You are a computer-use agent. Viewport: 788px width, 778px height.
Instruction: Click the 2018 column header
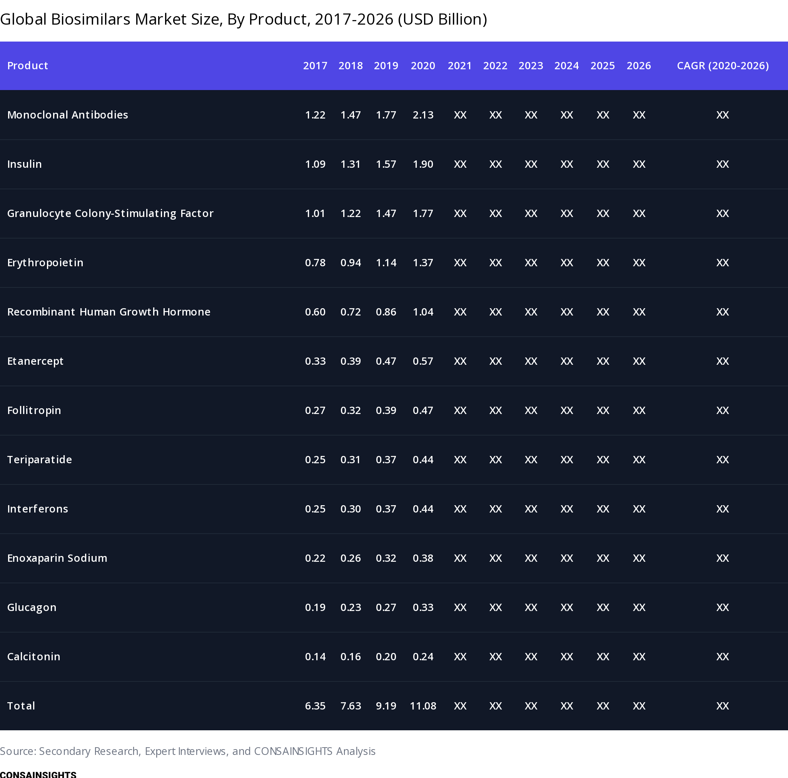351,66
